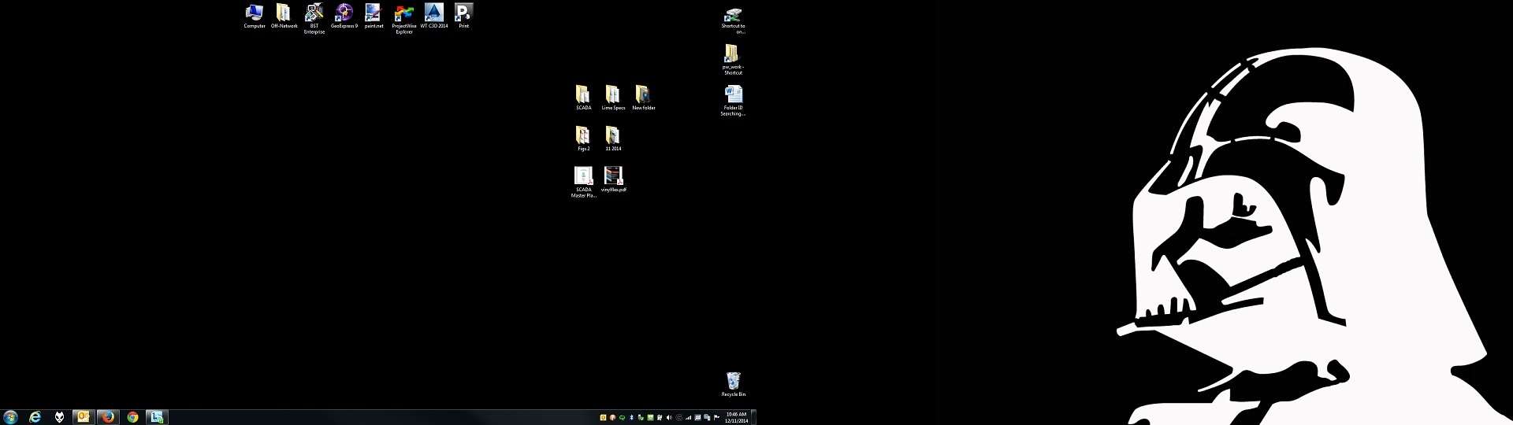
Task: Launch paint.net shortcut
Action: 374,16
